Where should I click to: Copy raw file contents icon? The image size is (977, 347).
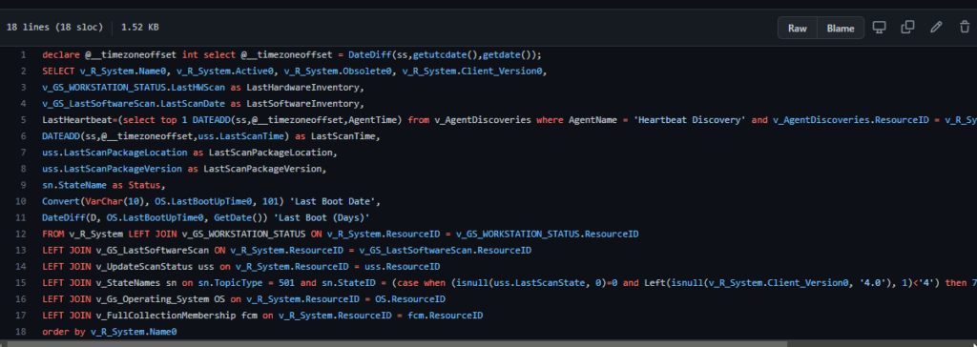pyautogui.click(x=908, y=28)
